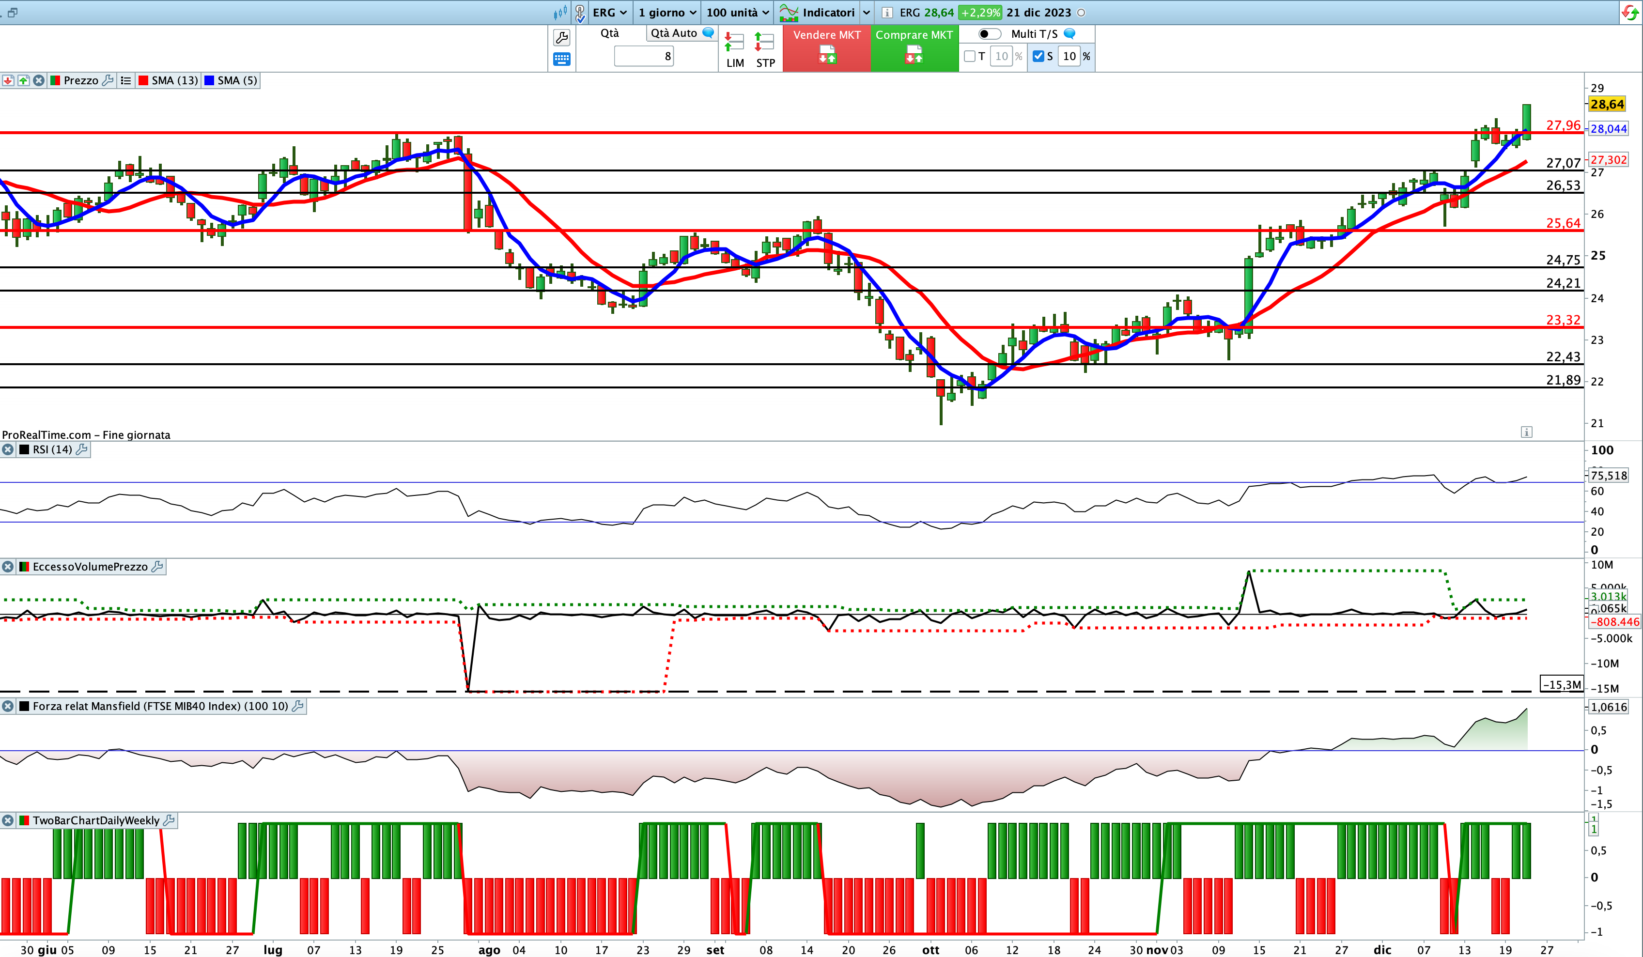Click the 75,518 RSI value label
The width and height of the screenshot is (1643, 957).
click(1609, 475)
